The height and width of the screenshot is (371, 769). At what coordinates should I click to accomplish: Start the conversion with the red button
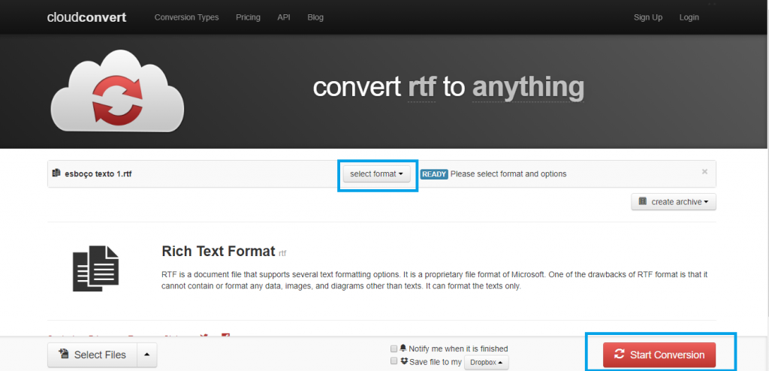click(659, 354)
